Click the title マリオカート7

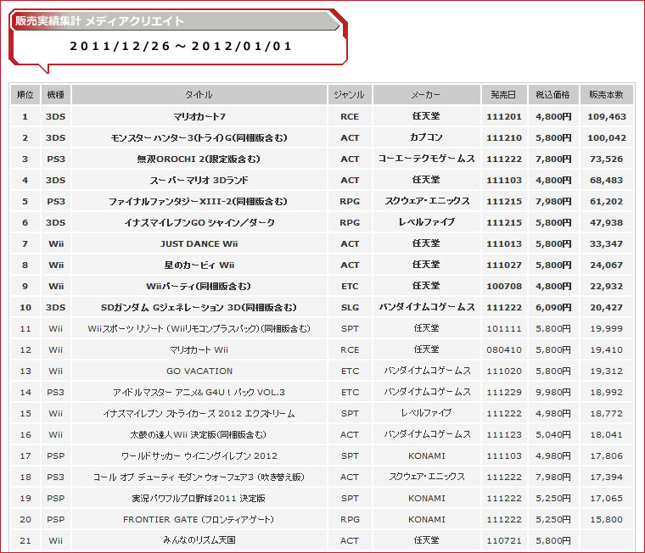[x=199, y=117]
